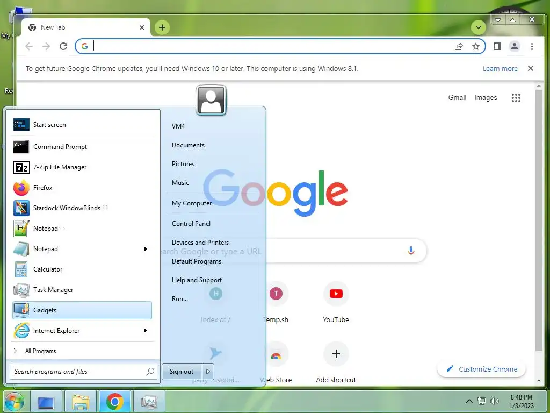Start voice search with microphone

411,251
